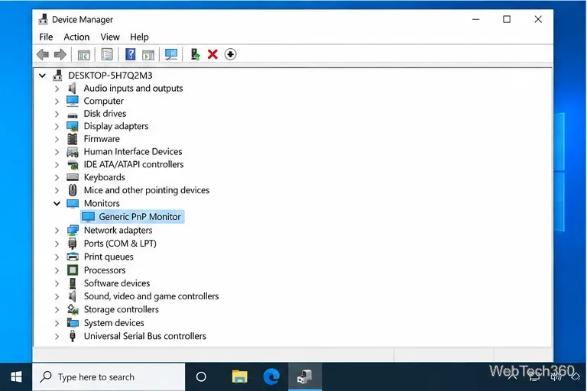Screen dimensions: 587x391
Task: Select Sound, video and game controllers label
Action: [151, 296]
